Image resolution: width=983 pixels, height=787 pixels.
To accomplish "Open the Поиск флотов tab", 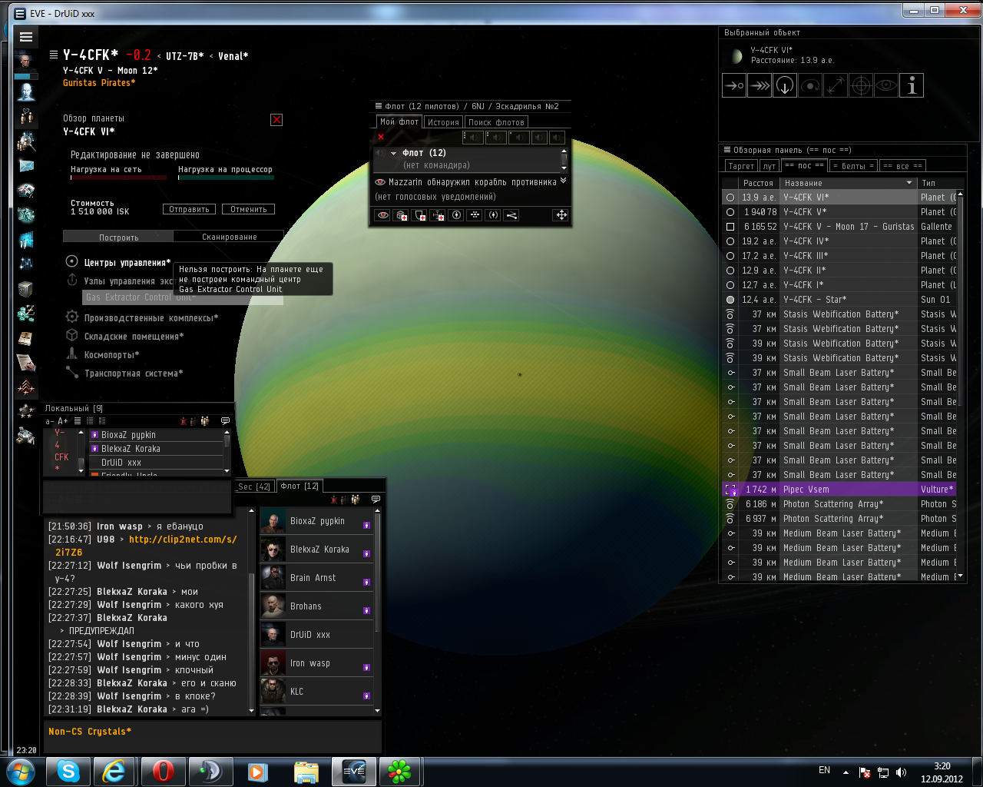I will click(496, 122).
